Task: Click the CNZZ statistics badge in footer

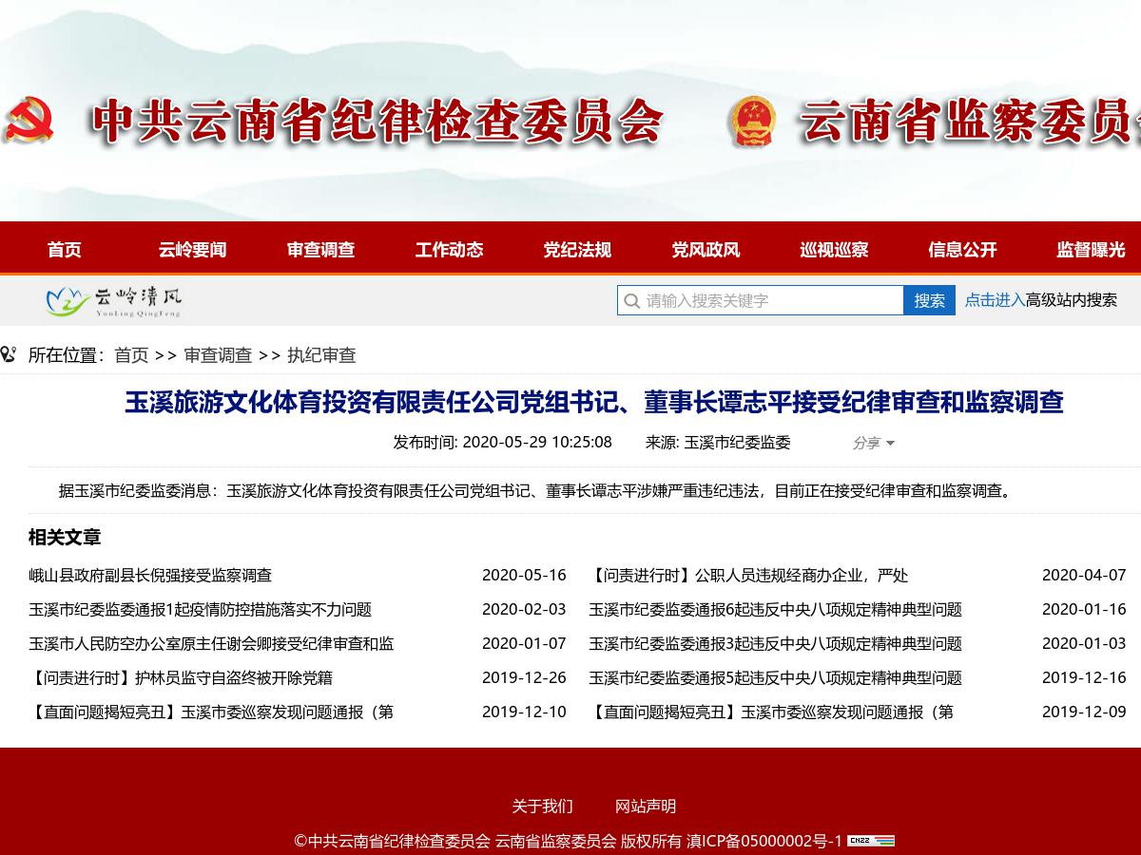Action: click(x=871, y=841)
